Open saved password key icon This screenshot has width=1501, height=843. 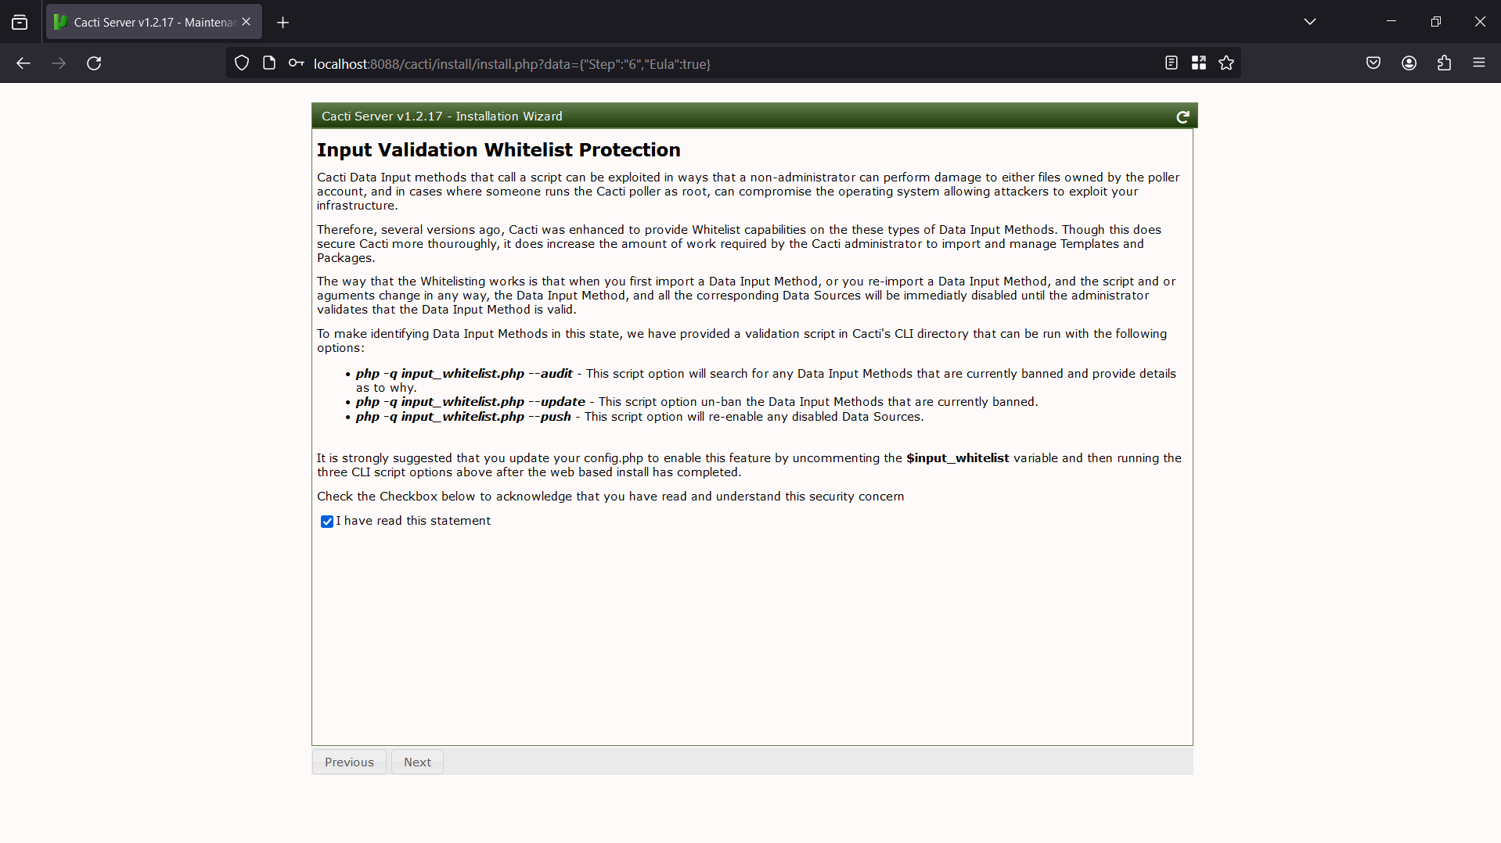[296, 63]
